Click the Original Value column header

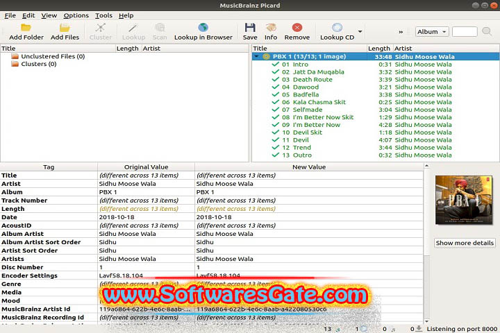(x=146, y=167)
